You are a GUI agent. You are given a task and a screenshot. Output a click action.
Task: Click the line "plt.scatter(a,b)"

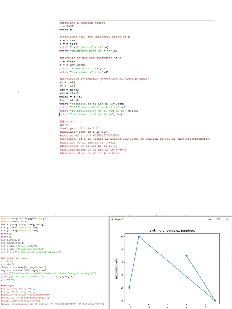click(12, 243)
